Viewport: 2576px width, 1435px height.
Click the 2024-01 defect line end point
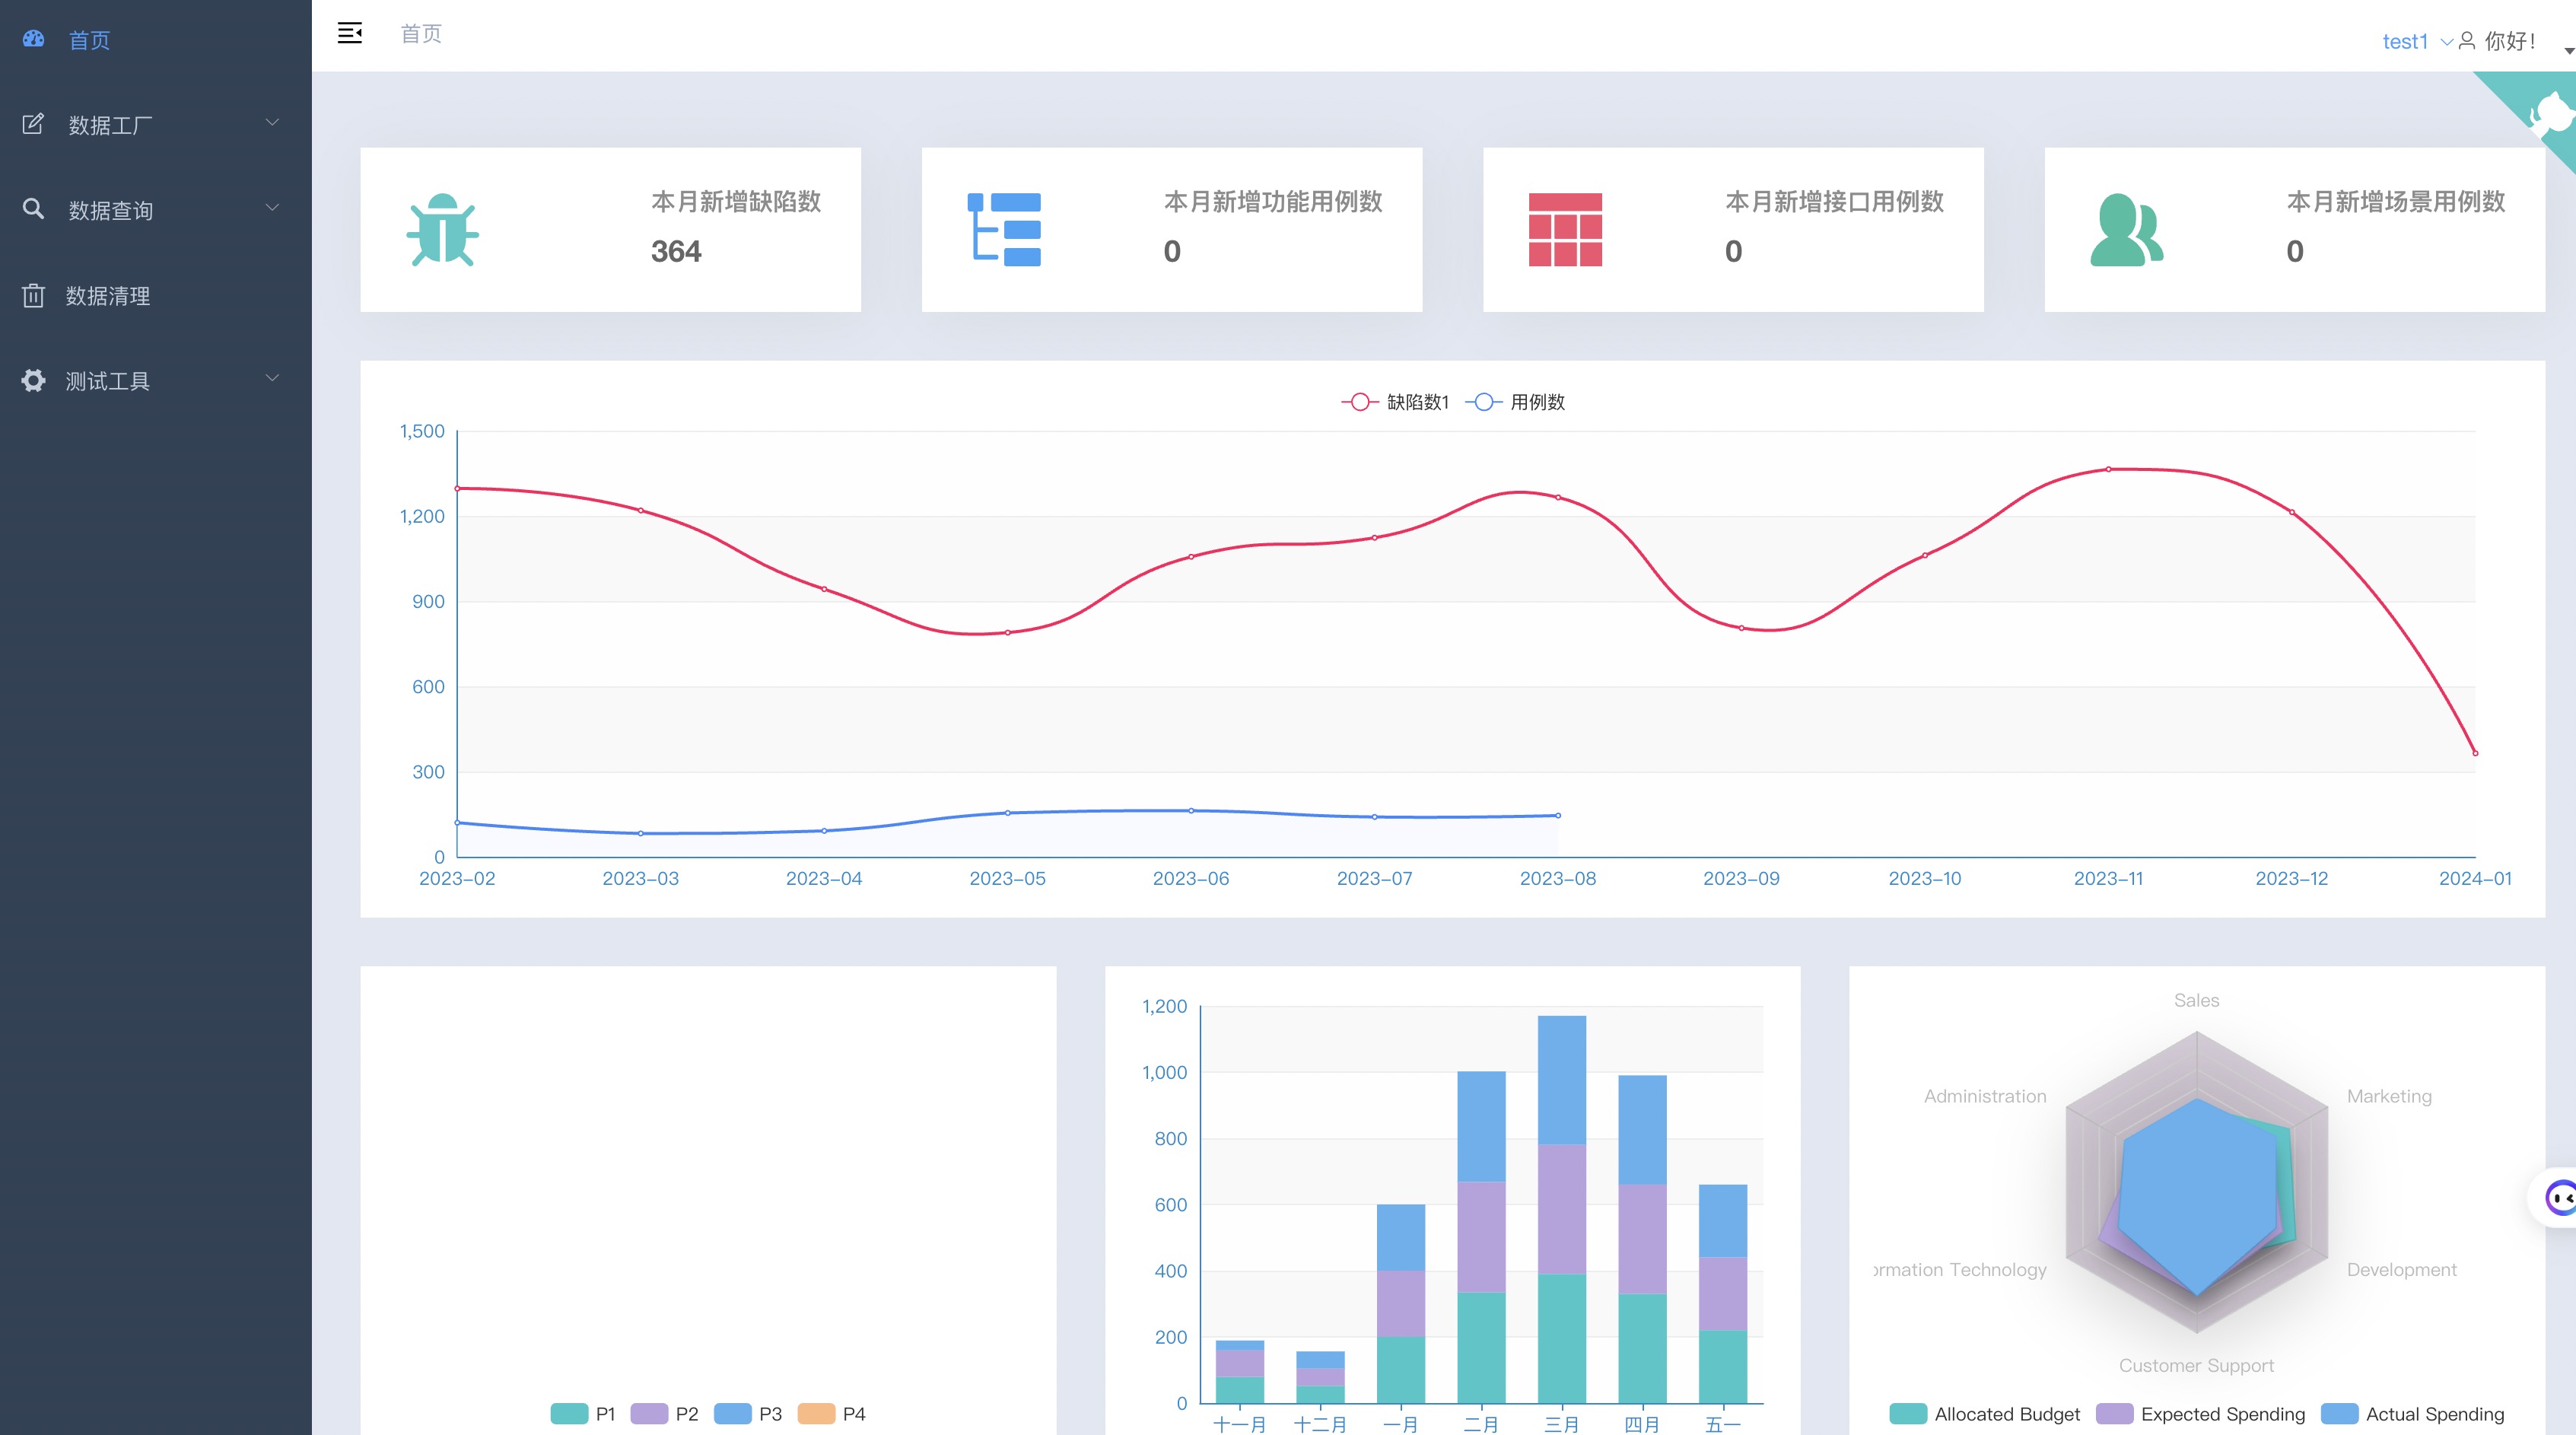pyautogui.click(x=2475, y=753)
